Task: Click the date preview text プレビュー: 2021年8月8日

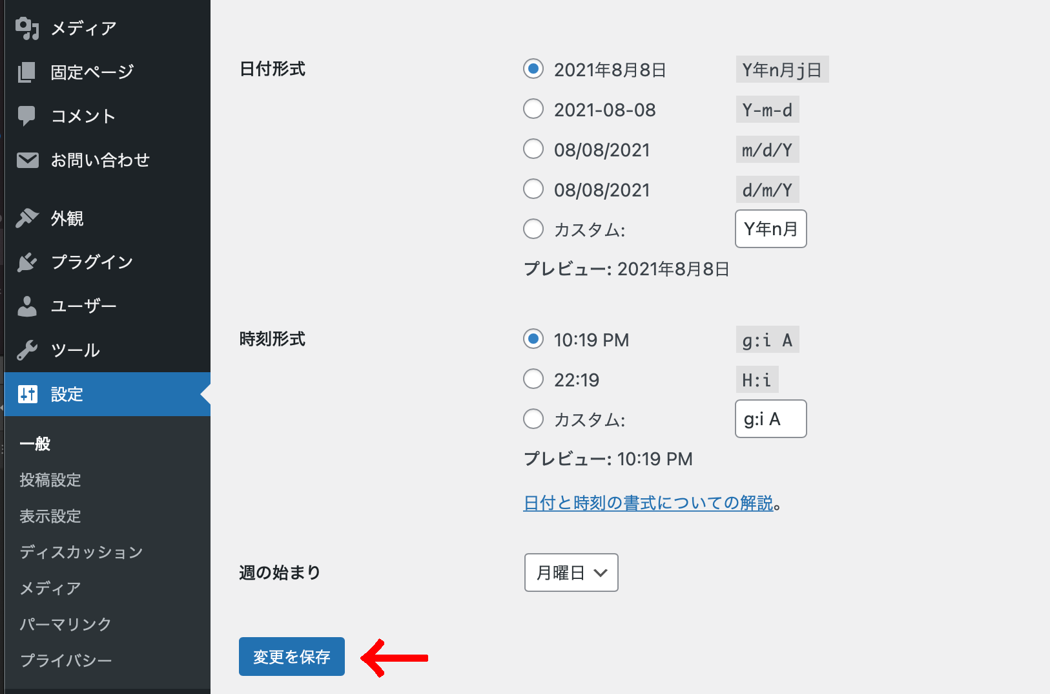Action: click(626, 269)
